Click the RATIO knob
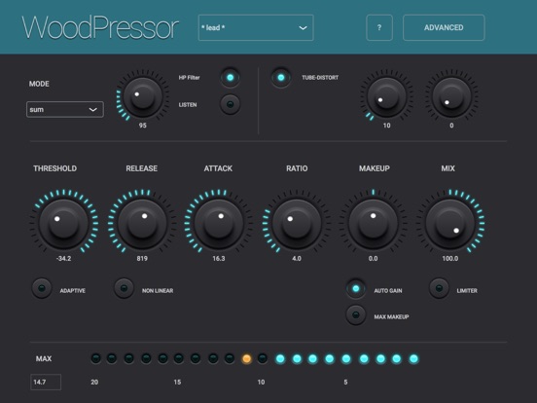Viewport: 537px width, 403px height. 297,224
